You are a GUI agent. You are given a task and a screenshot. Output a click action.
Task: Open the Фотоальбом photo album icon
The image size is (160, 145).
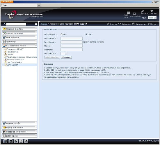(134, 14)
